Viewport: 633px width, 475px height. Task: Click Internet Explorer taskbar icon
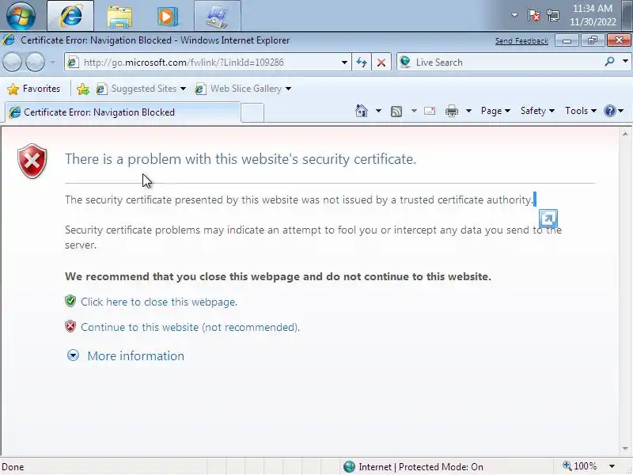coord(70,16)
